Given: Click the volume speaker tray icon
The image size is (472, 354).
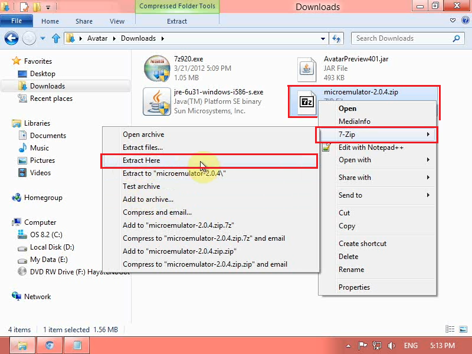Looking at the screenshot, I should [x=392, y=345].
